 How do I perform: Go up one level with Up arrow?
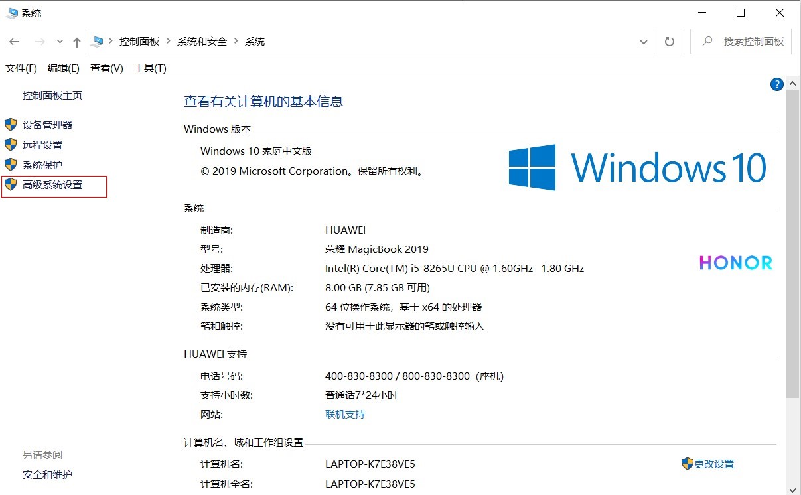[77, 42]
